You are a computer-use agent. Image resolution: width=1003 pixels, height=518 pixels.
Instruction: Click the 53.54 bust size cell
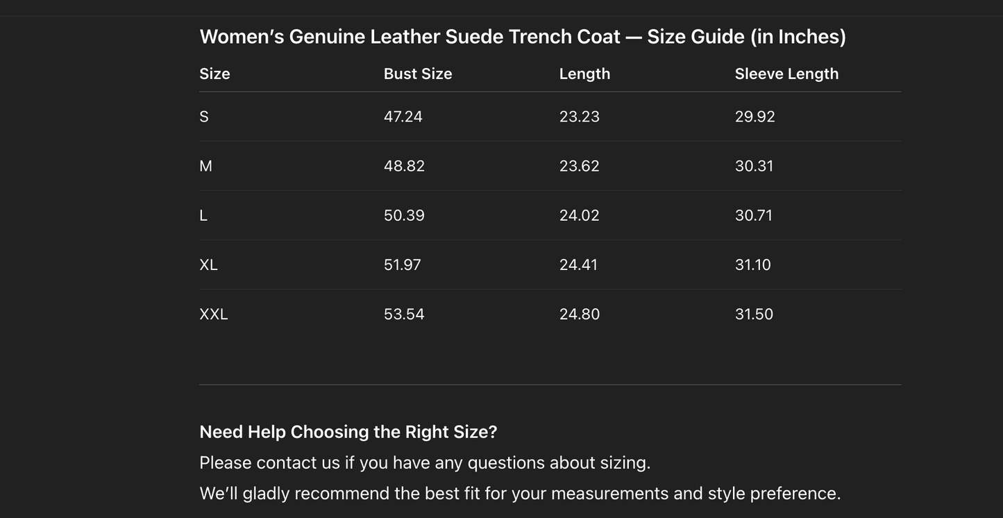point(404,314)
